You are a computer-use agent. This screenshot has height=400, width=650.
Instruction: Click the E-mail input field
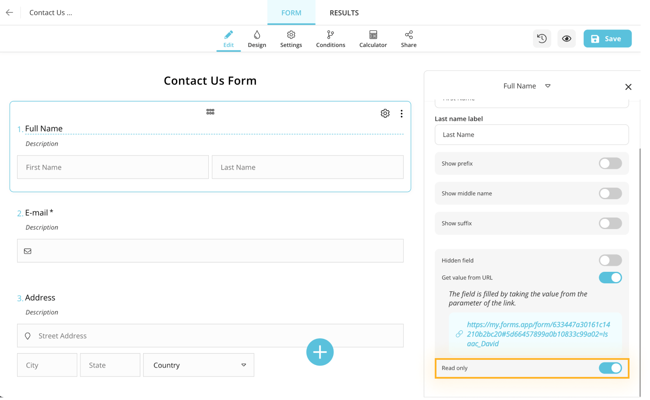pos(210,251)
